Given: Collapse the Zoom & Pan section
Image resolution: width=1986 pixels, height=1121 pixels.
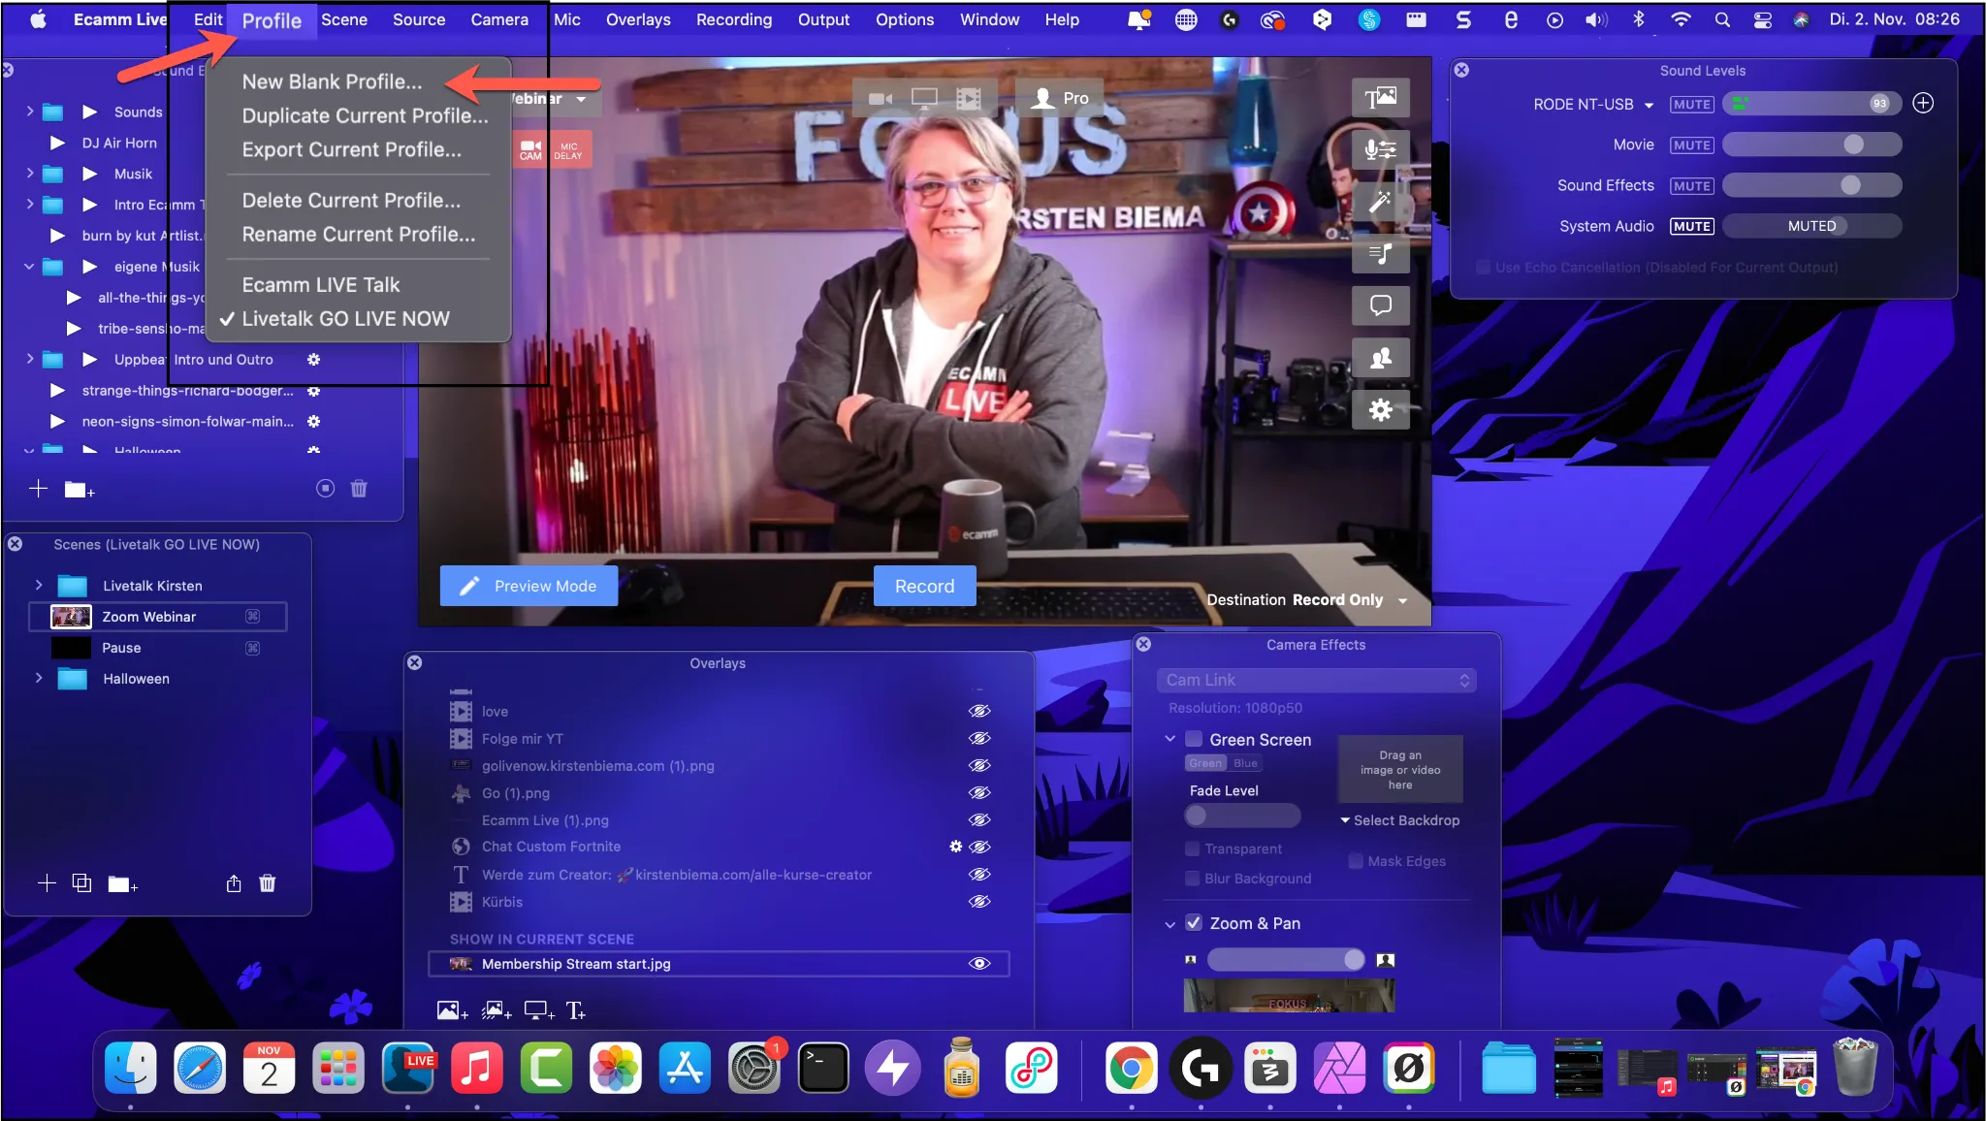Looking at the screenshot, I should 1169,924.
